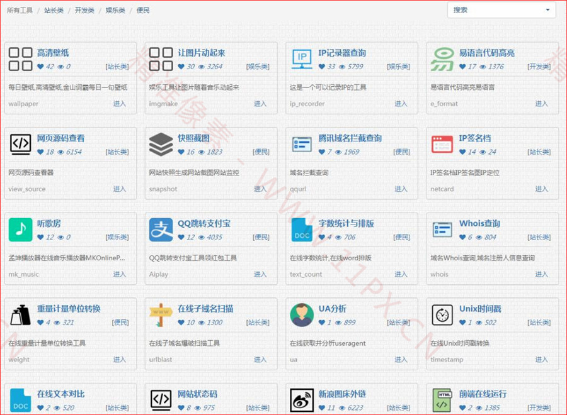Click 进入 on the Aiplay card
The height and width of the screenshot is (415, 567).
click(260, 274)
